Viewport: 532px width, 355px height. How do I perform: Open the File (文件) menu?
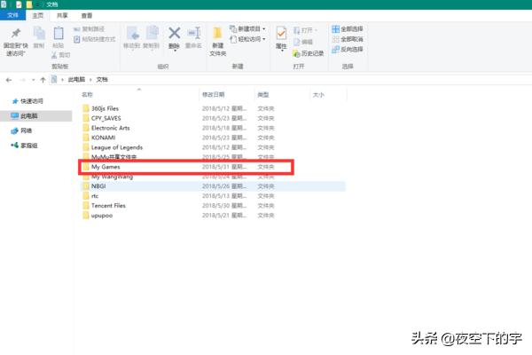click(x=13, y=15)
